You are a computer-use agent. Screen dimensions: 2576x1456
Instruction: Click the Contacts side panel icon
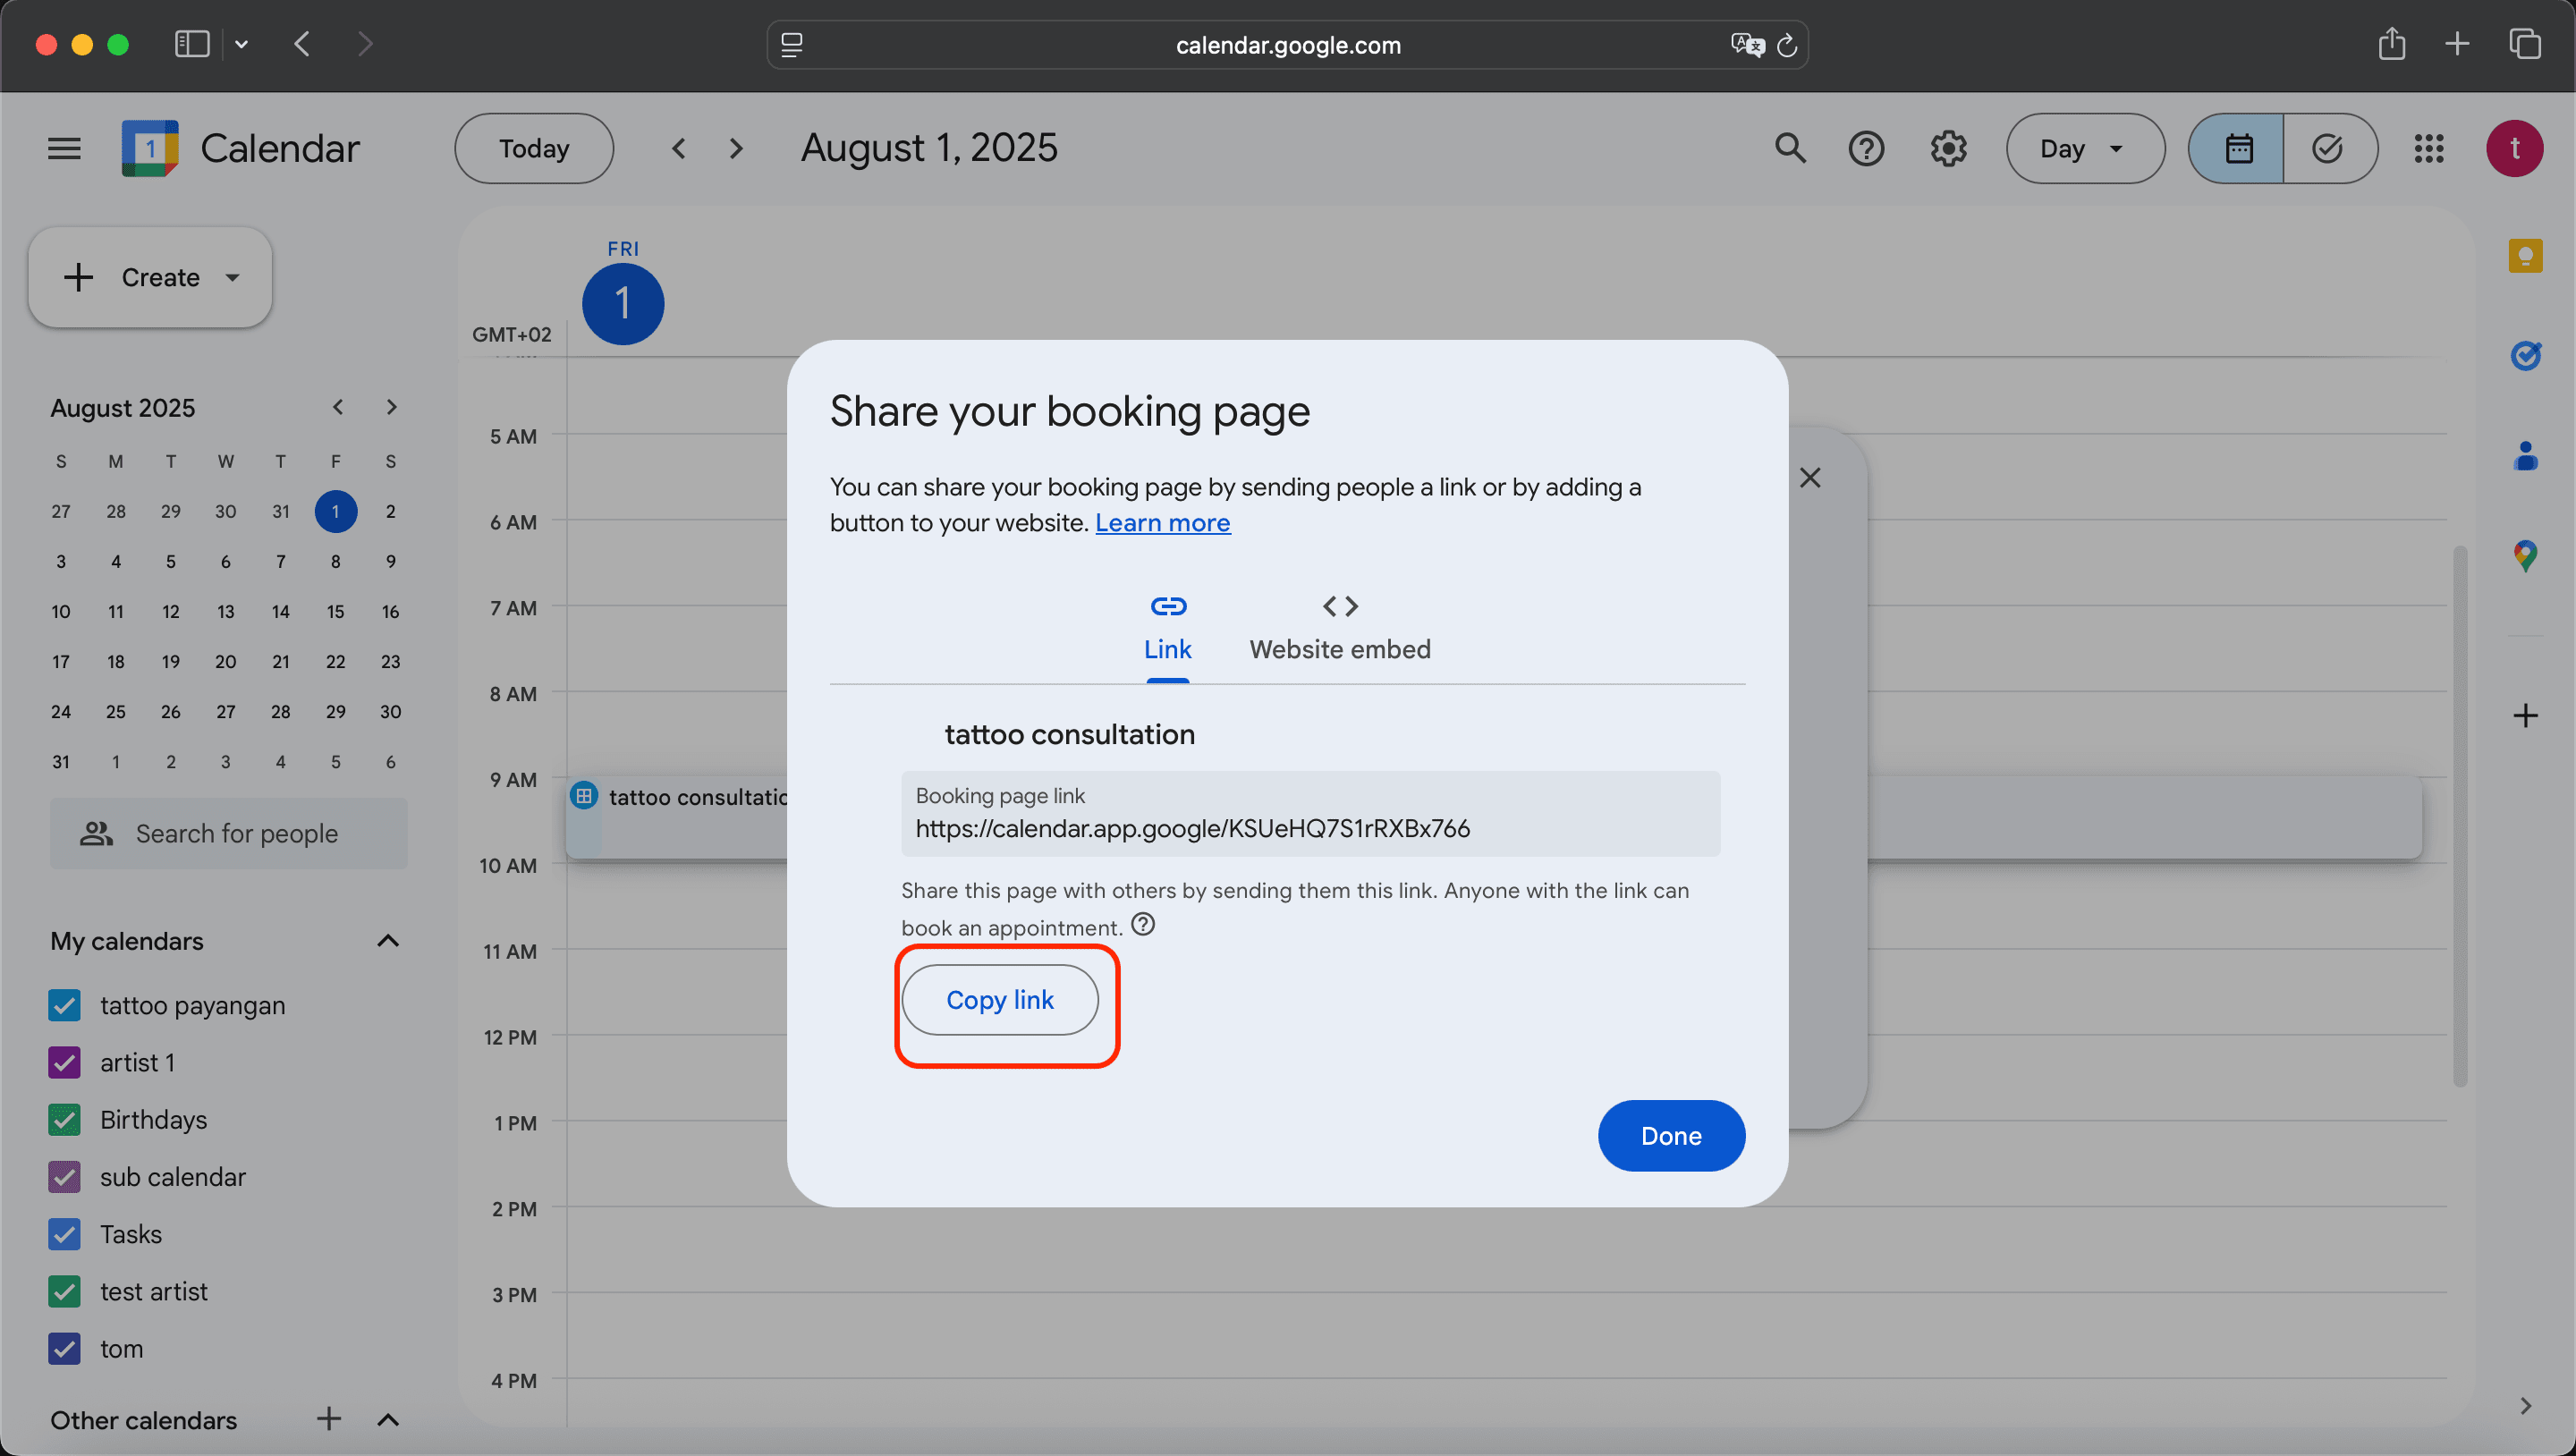2525,456
